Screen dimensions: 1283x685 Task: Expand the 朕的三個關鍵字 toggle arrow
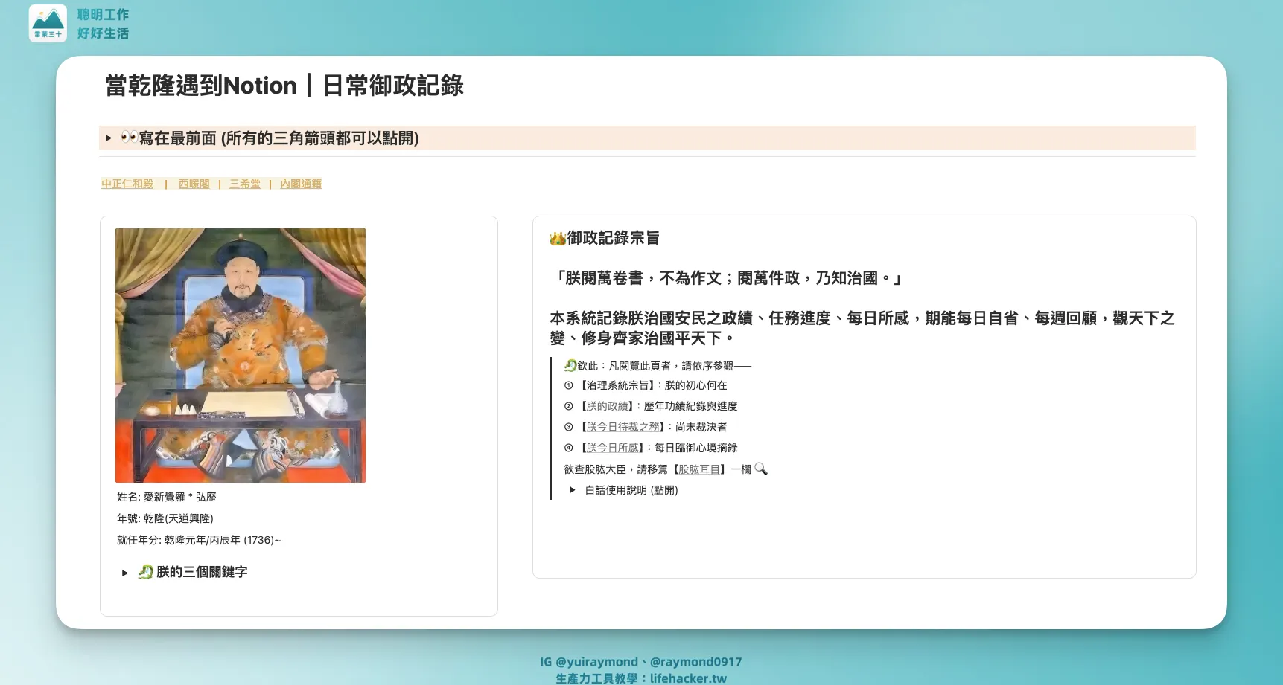tap(125, 573)
